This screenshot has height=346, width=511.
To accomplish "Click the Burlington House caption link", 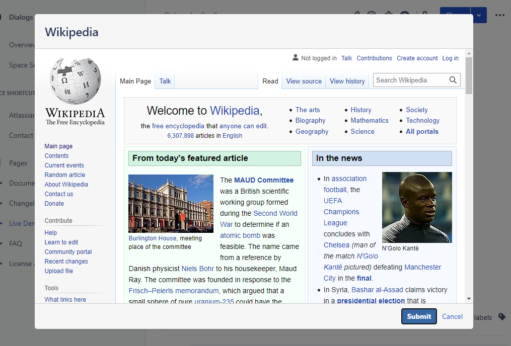I will [x=152, y=238].
